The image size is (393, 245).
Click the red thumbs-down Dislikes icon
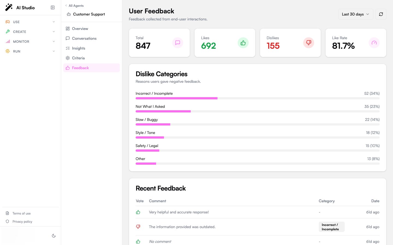(309, 43)
